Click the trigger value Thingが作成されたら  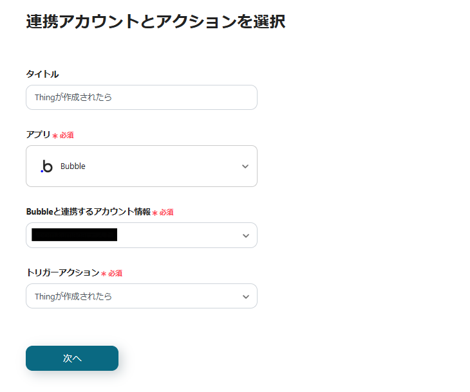pyautogui.click(x=73, y=297)
